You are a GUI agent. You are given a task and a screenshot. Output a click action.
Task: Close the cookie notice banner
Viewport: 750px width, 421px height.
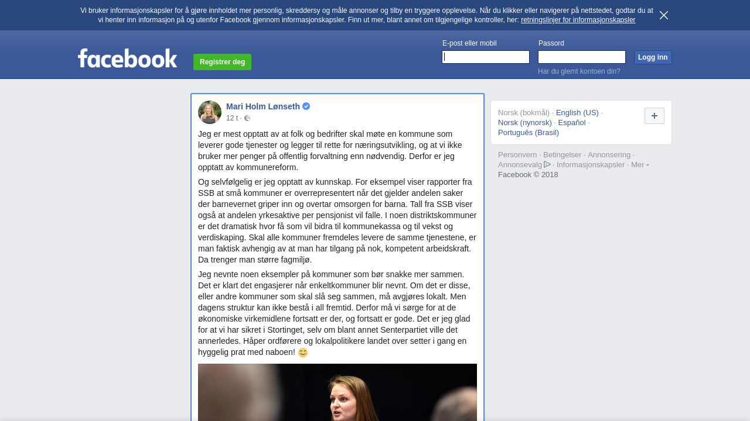[x=664, y=15]
